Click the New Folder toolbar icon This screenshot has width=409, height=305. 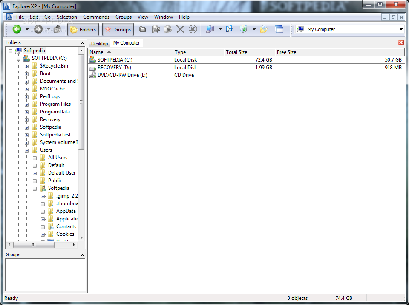click(143, 29)
